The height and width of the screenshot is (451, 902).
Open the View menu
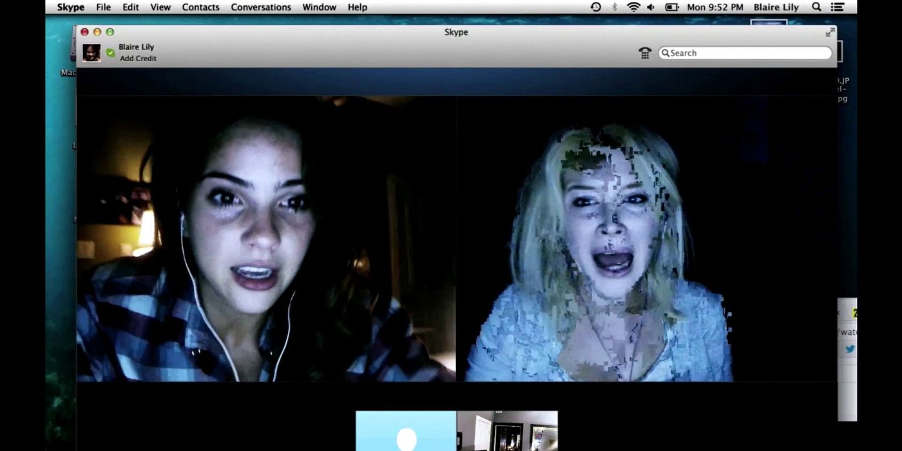tap(160, 7)
